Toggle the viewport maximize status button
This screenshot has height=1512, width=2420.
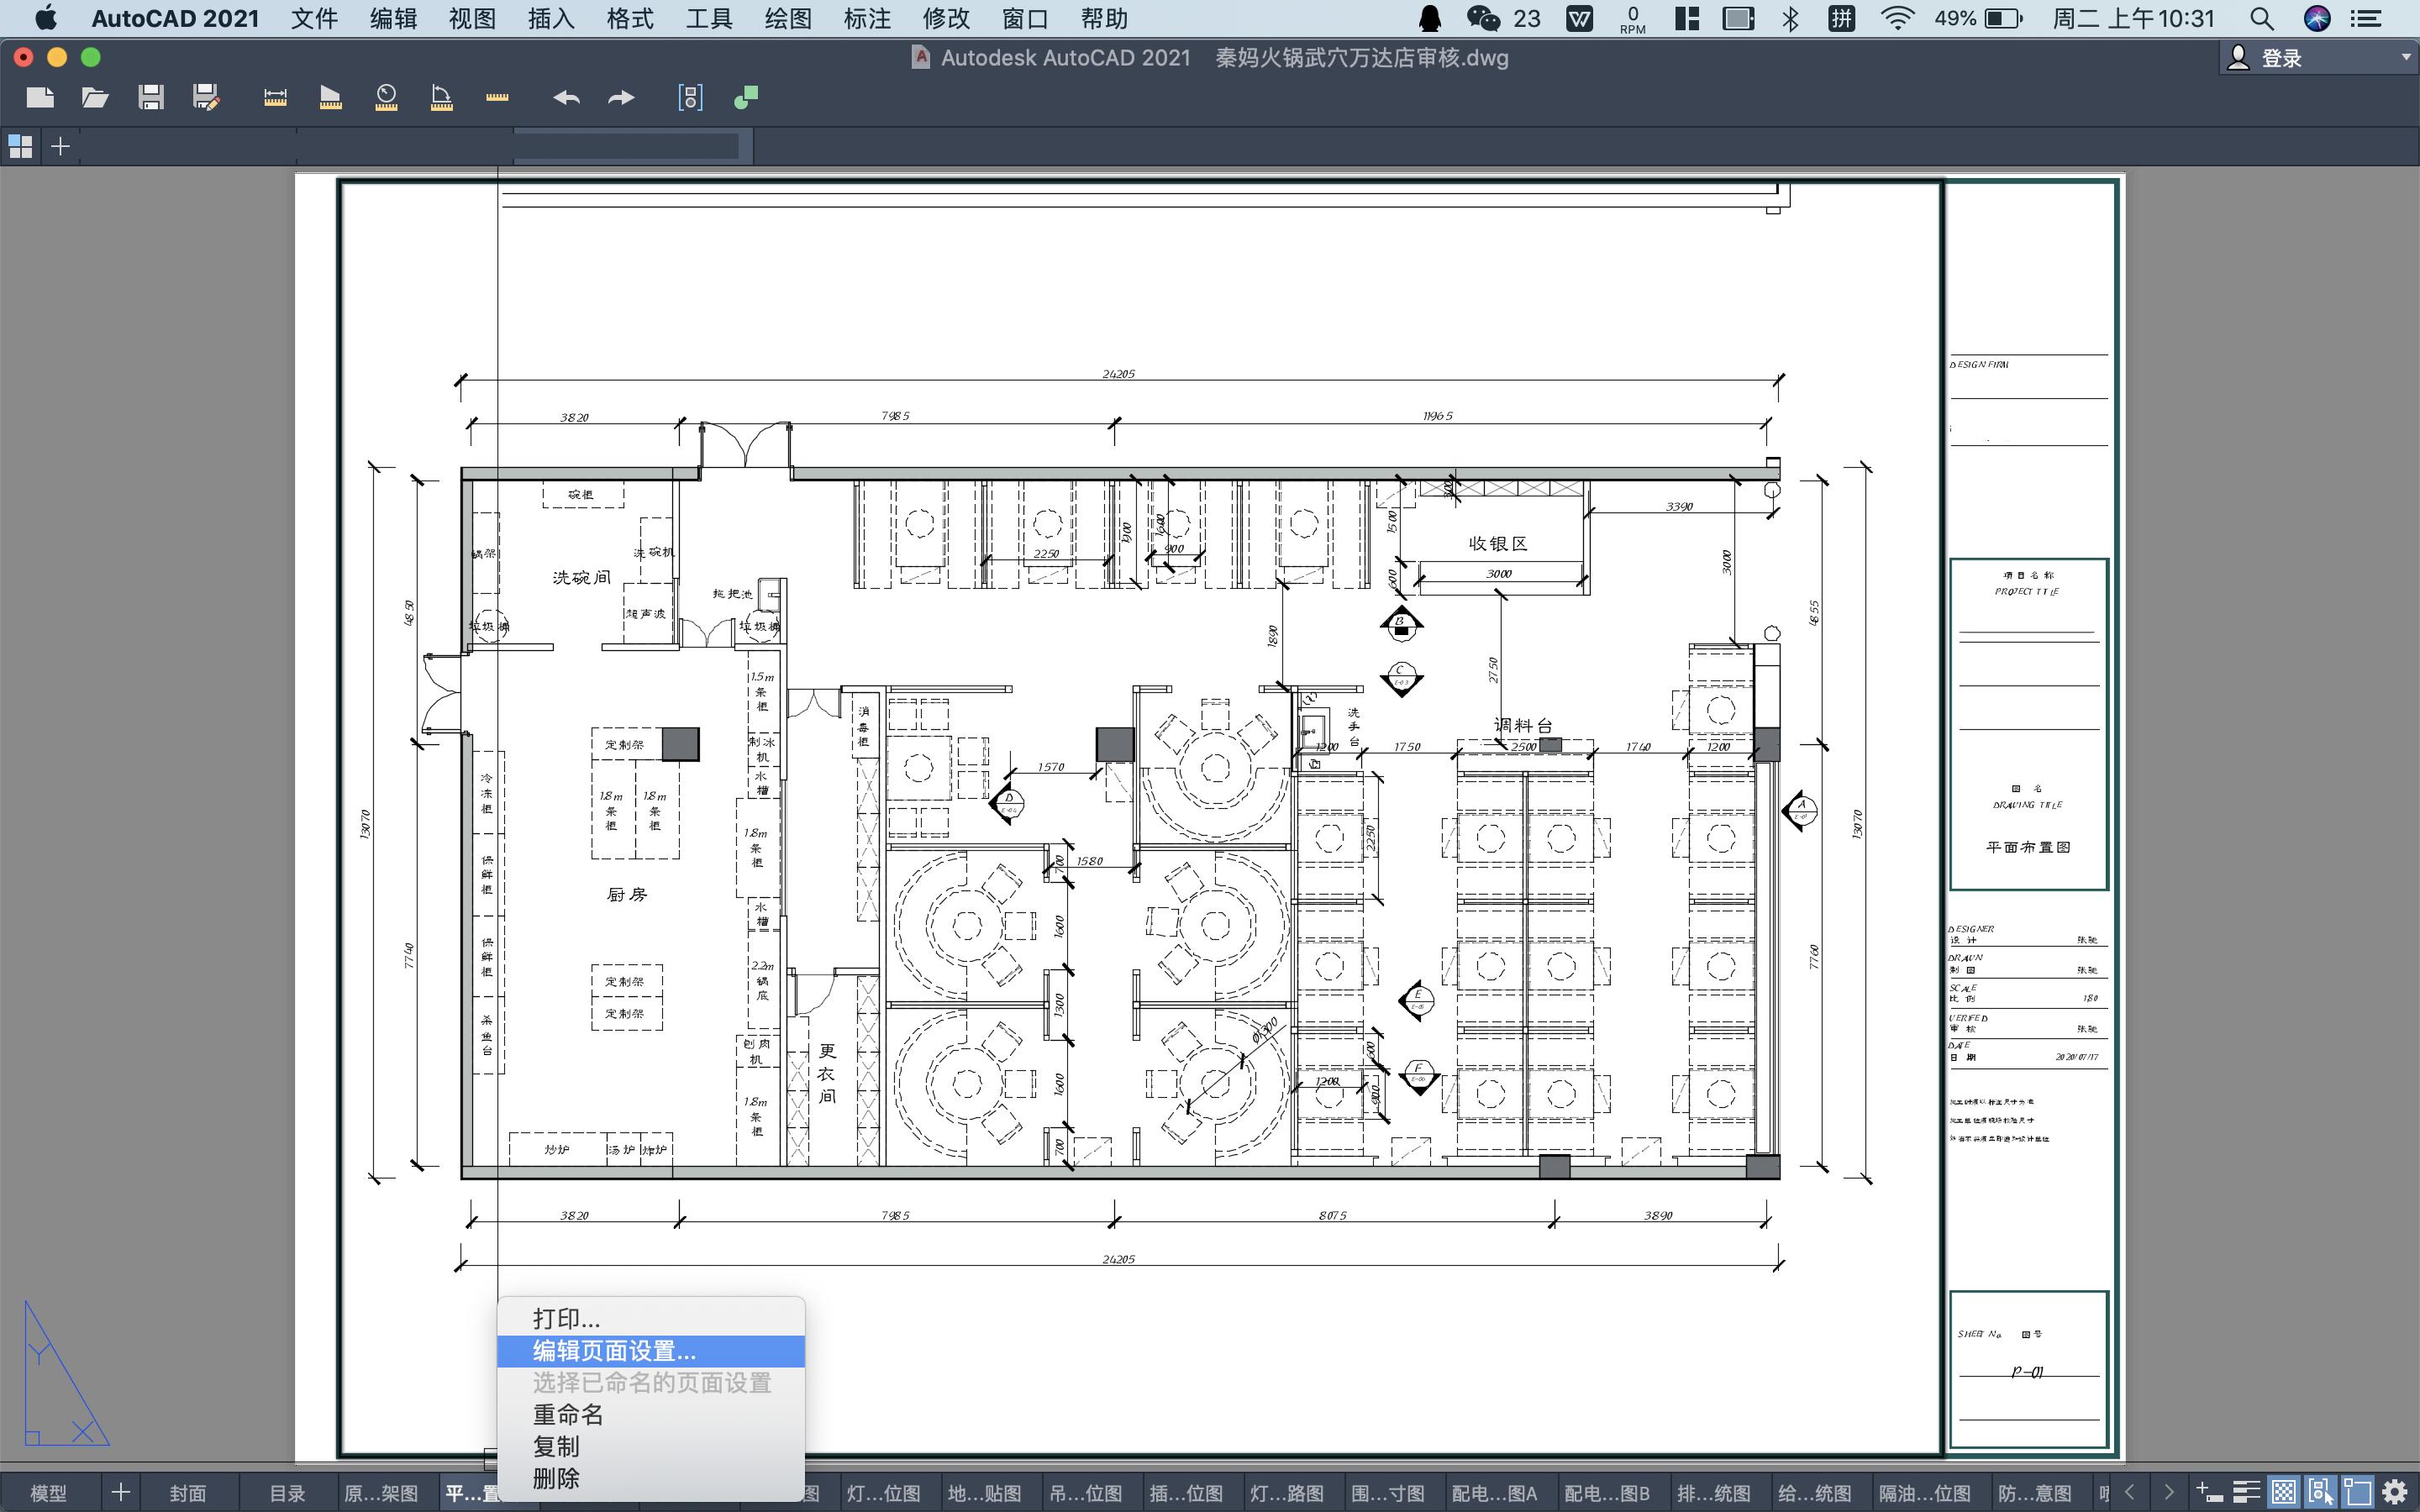(x=2357, y=1492)
